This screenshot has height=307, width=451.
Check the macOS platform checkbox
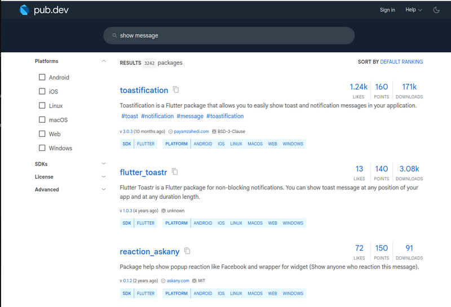42,119
